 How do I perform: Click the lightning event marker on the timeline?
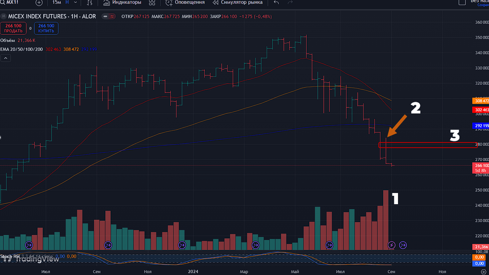click(392, 245)
